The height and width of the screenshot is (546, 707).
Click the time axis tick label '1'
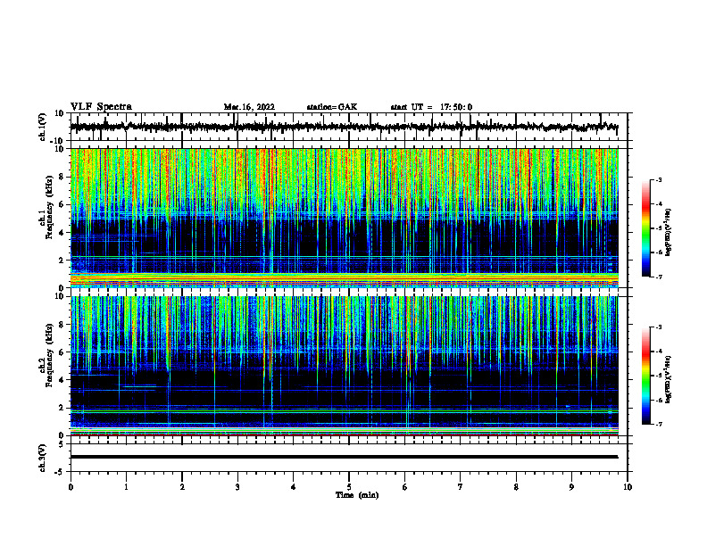click(126, 487)
